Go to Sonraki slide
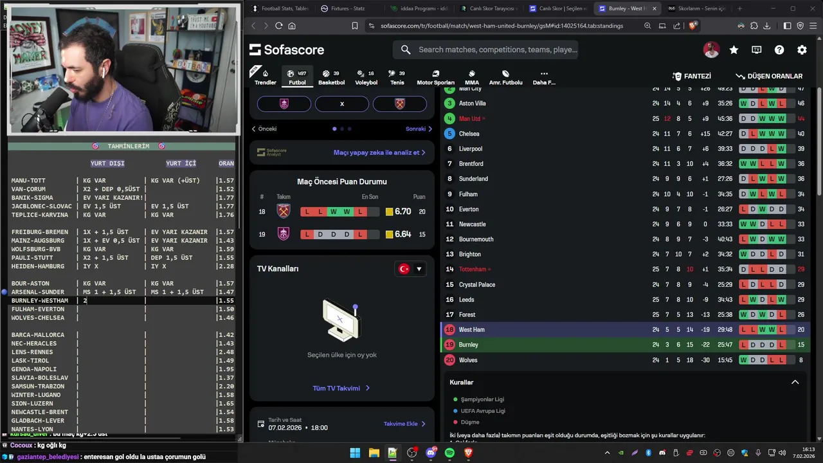This screenshot has height=463, width=823. pyautogui.click(x=419, y=129)
